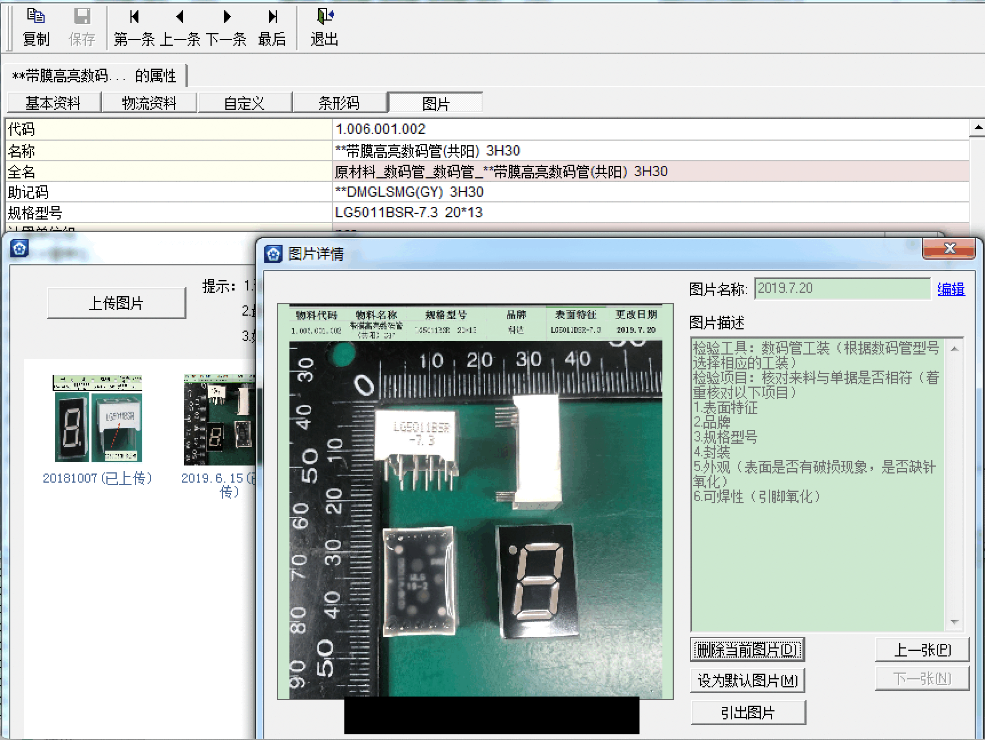
Task: Close the 图片详情 dialog
Action: (x=949, y=248)
